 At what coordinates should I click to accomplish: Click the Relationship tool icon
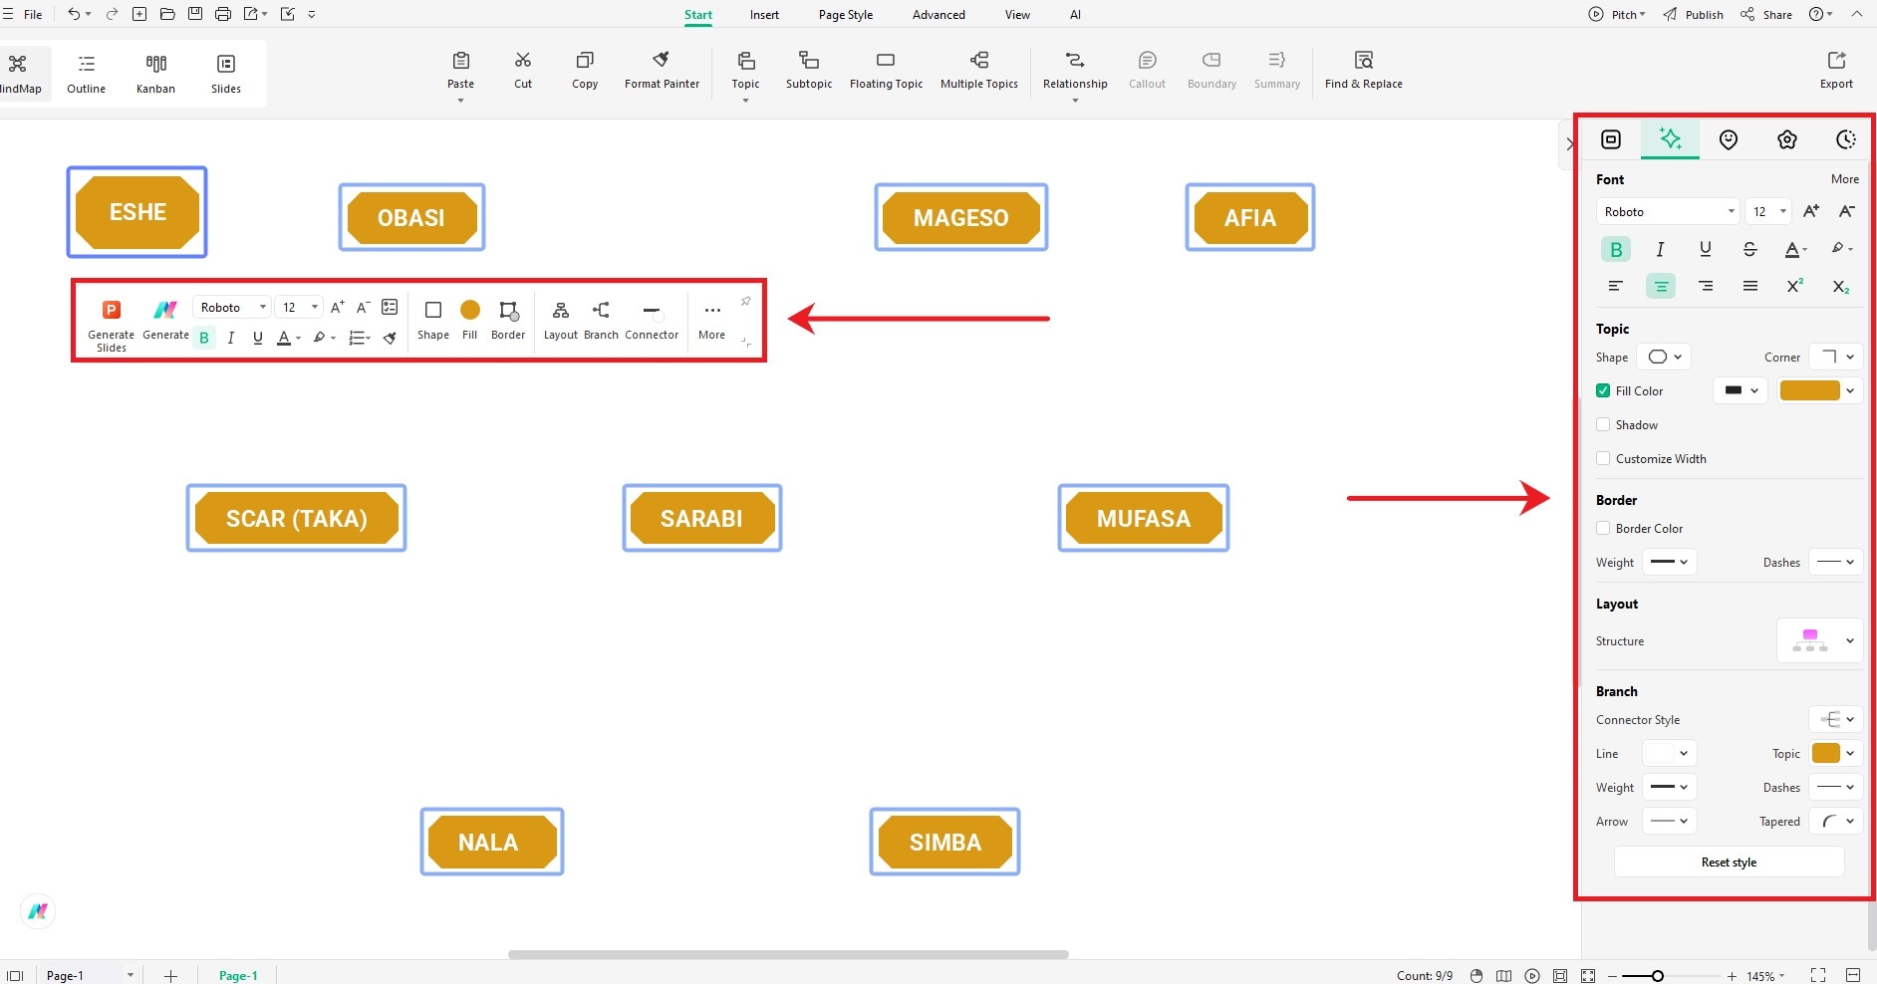[x=1075, y=61]
